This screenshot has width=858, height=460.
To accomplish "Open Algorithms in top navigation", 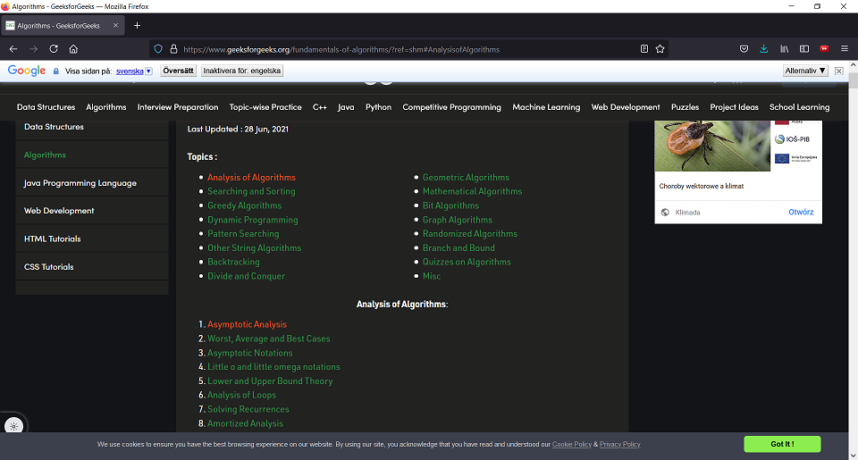I will [106, 107].
